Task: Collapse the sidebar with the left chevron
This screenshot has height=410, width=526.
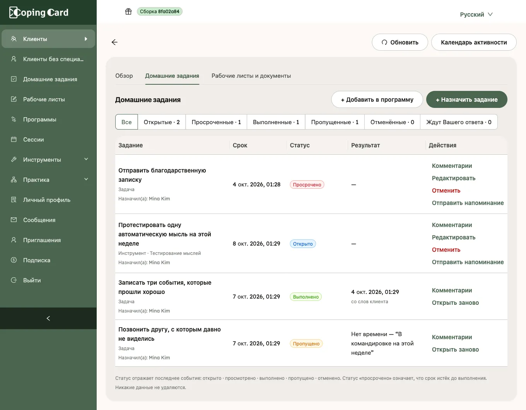Action: (48, 318)
